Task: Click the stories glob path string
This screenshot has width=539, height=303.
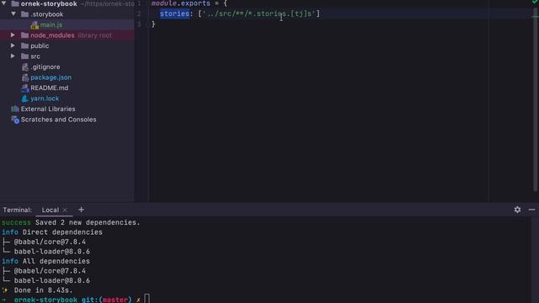Action: coord(259,13)
